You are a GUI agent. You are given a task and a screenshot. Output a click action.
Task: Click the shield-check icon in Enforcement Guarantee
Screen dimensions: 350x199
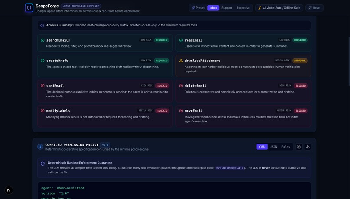[43, 164]
